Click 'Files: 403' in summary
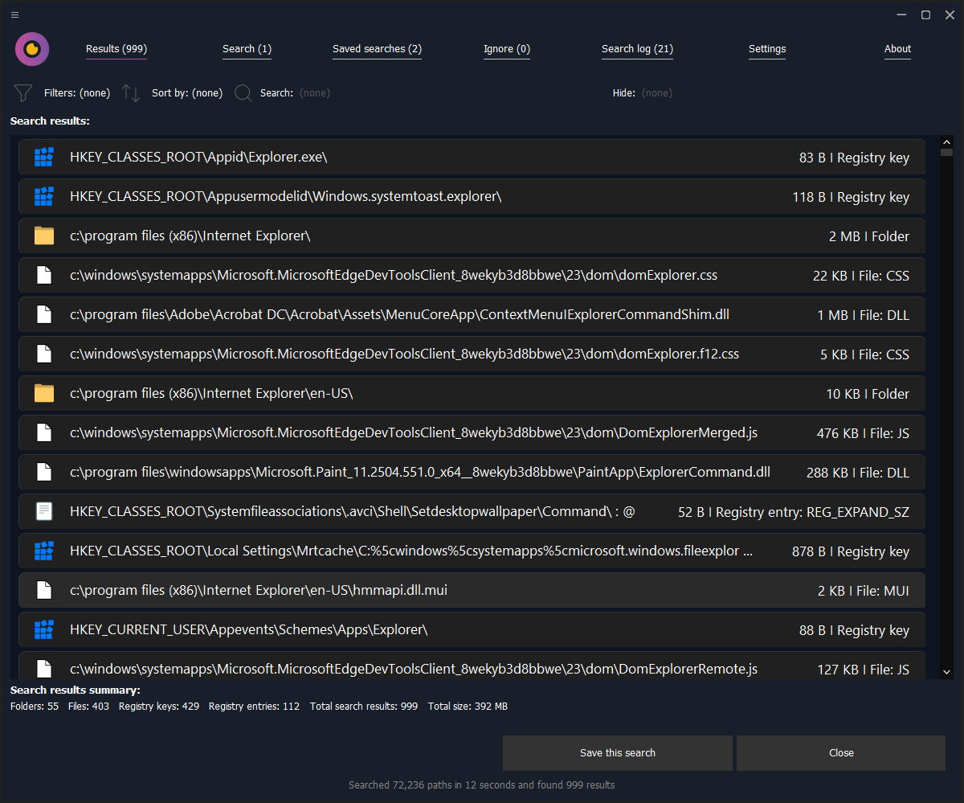964x803 pixels. click(89, 707)
